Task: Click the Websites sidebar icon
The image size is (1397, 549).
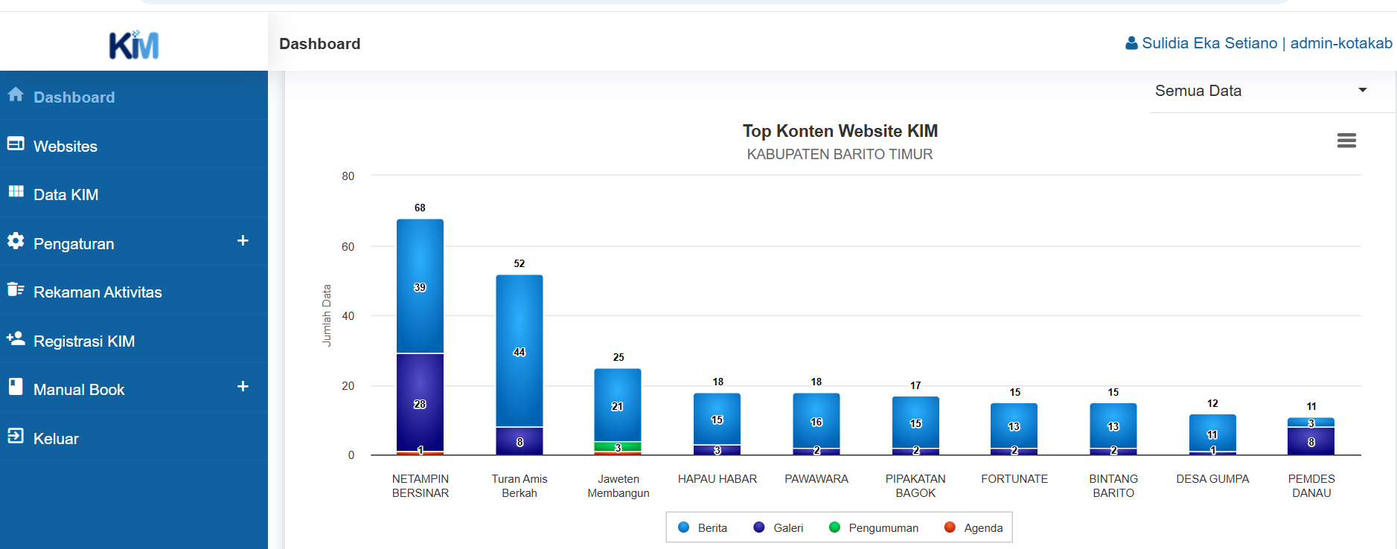Action: pos(16,144)
